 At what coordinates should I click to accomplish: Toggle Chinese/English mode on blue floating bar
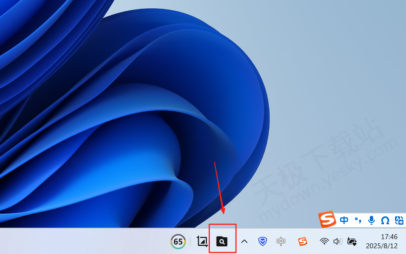[x=344, y=220]
